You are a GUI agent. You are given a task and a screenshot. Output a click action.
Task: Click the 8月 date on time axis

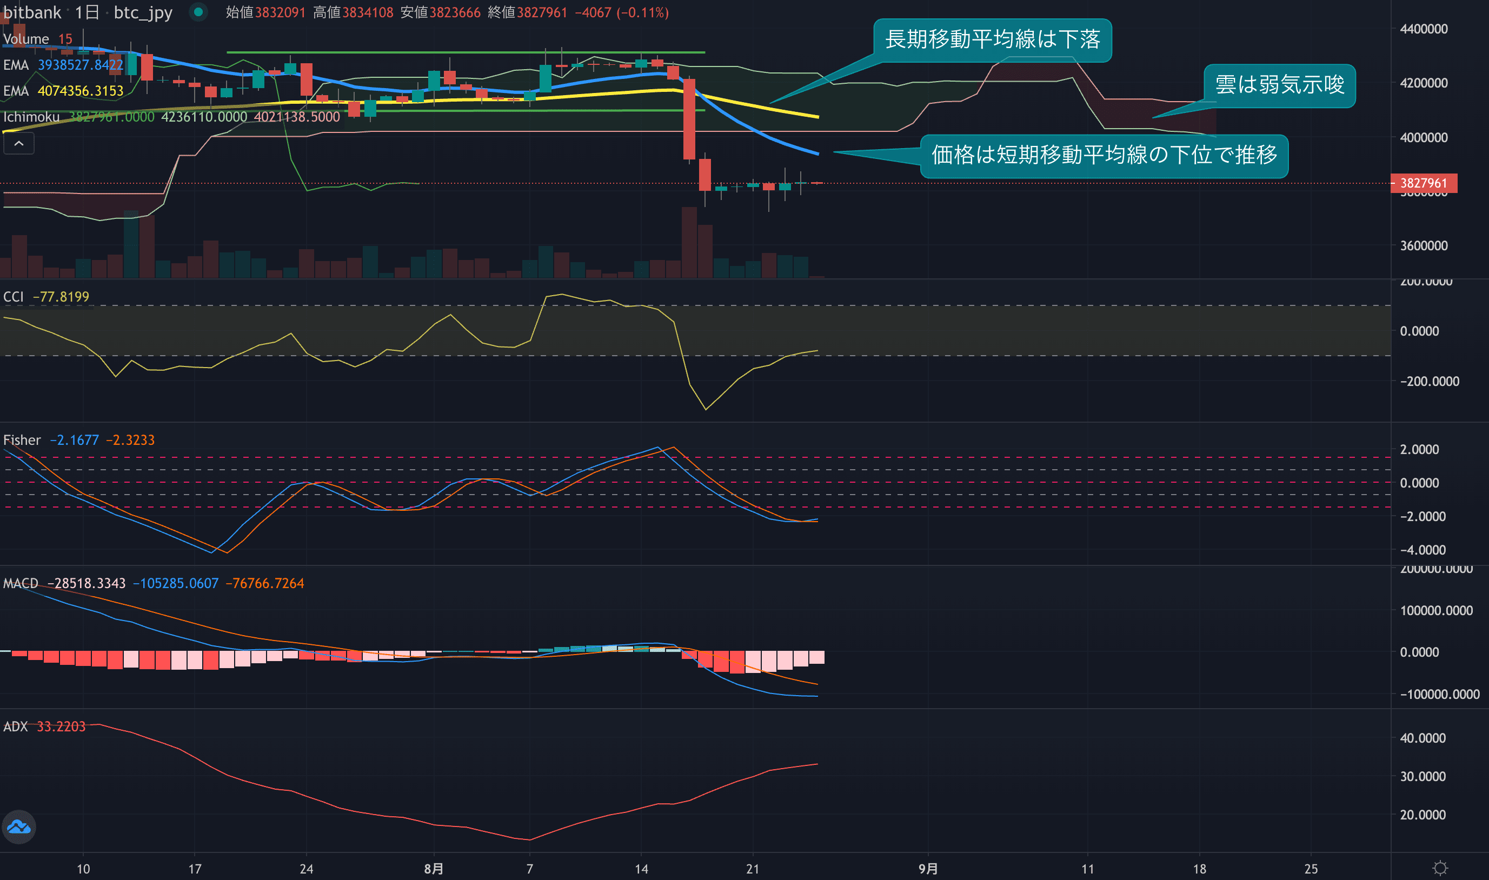pyautogui.click(x=434, y=869)
